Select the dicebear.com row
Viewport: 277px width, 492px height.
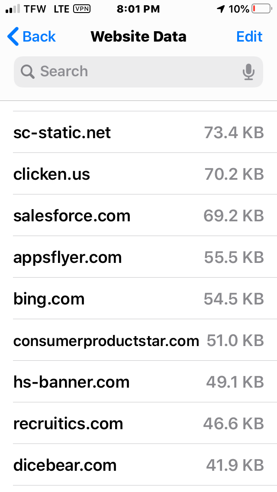point(138,465)
